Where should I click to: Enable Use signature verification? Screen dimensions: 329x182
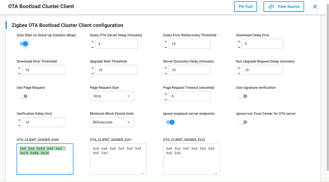(243, 96)
